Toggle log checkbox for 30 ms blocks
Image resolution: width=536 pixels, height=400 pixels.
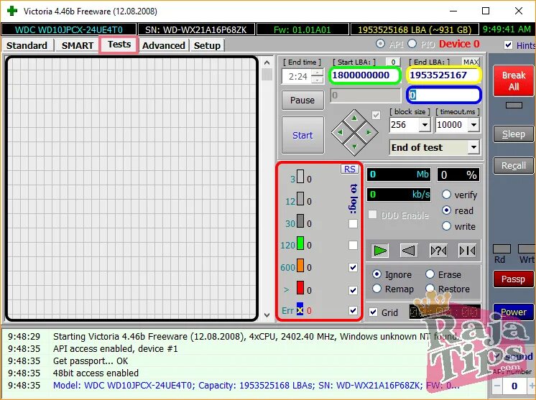[353, 223]
